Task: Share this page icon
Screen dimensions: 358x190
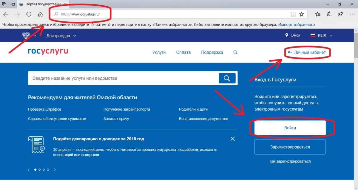Action: pos(340,14)
